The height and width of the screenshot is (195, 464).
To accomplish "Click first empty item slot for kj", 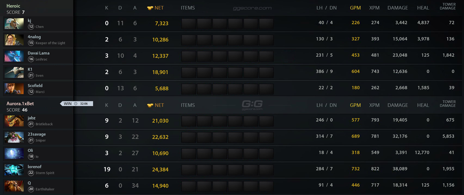I will pyautogui.click(x=189, y=24).
